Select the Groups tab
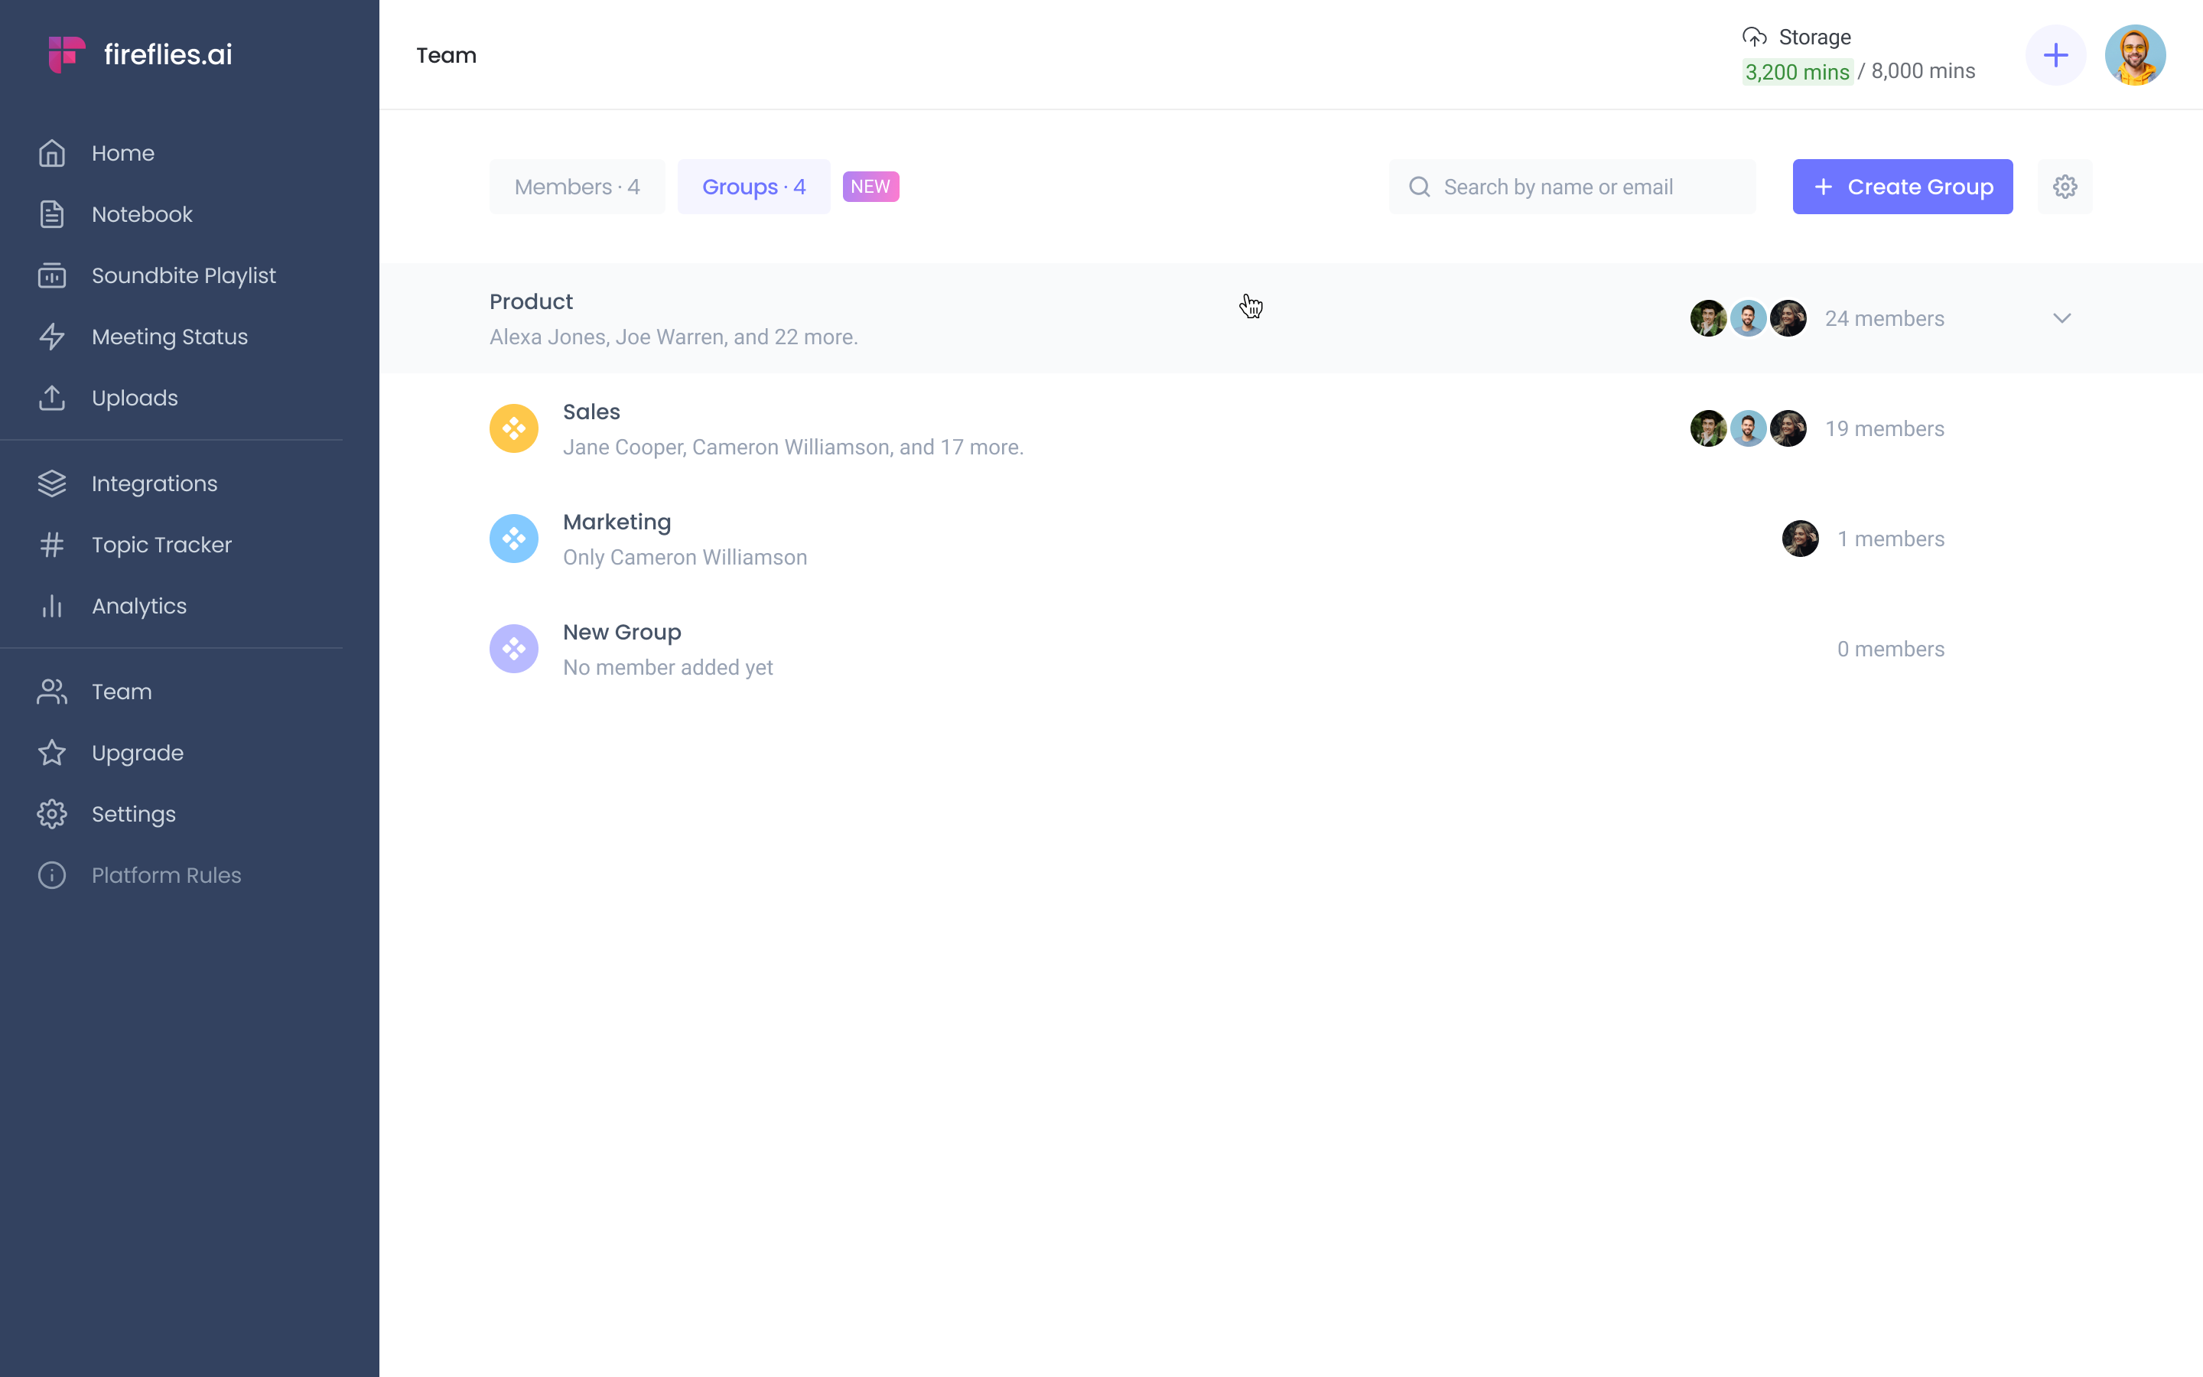Viewport: 2203px width, 1377px height. [753, 186]
